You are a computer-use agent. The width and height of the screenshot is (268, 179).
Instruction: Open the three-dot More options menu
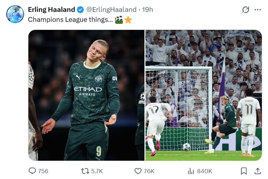point(257,10)
